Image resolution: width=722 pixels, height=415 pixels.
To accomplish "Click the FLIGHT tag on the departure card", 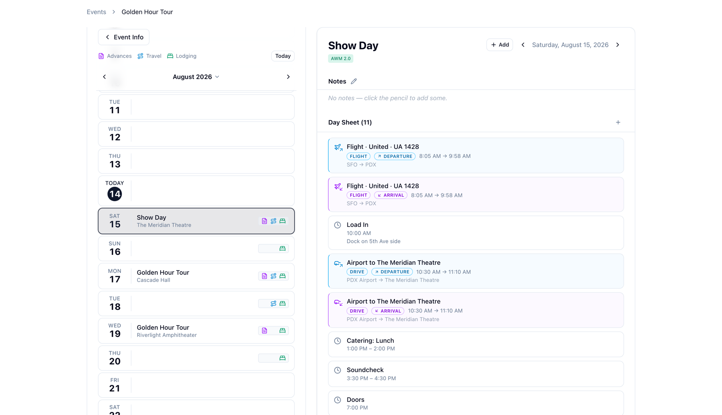I will (359, 157).
